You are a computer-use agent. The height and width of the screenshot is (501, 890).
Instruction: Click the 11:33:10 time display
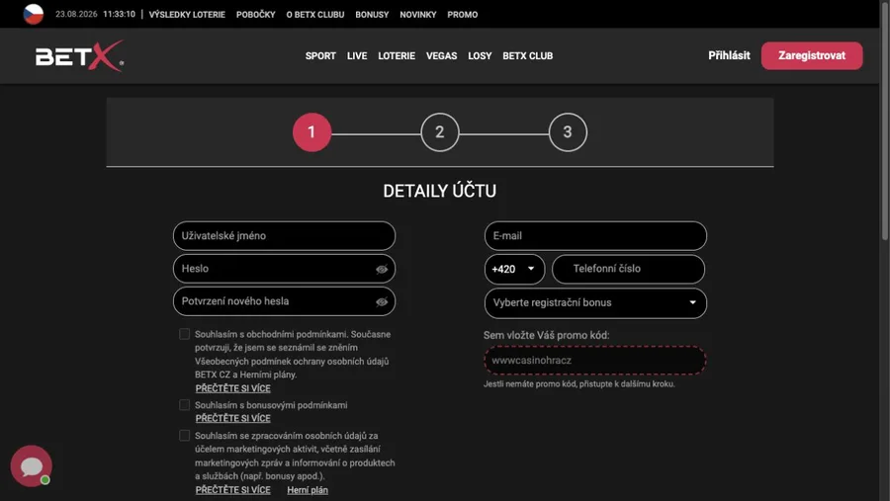[120, 14]
